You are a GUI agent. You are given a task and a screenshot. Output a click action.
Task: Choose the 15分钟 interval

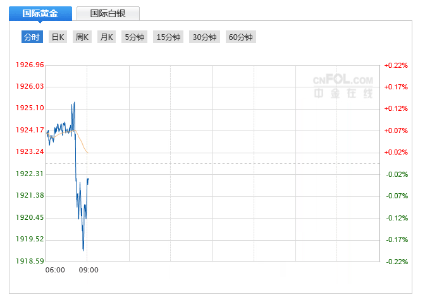coord(168,37)
